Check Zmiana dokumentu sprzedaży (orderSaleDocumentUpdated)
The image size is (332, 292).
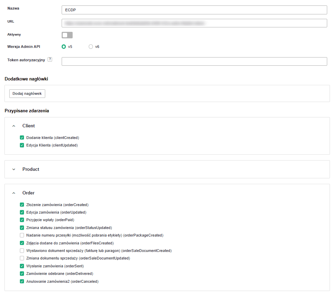(x=22, y=258)
